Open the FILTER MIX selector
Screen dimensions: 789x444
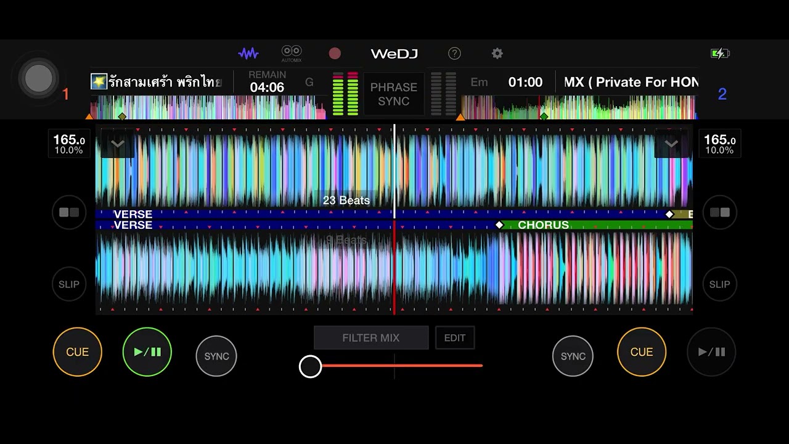(371, 338)
